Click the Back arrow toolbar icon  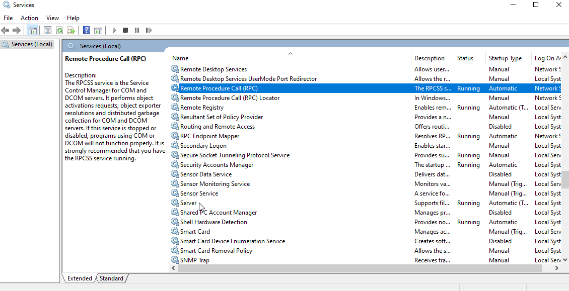[x=5, y=31]
